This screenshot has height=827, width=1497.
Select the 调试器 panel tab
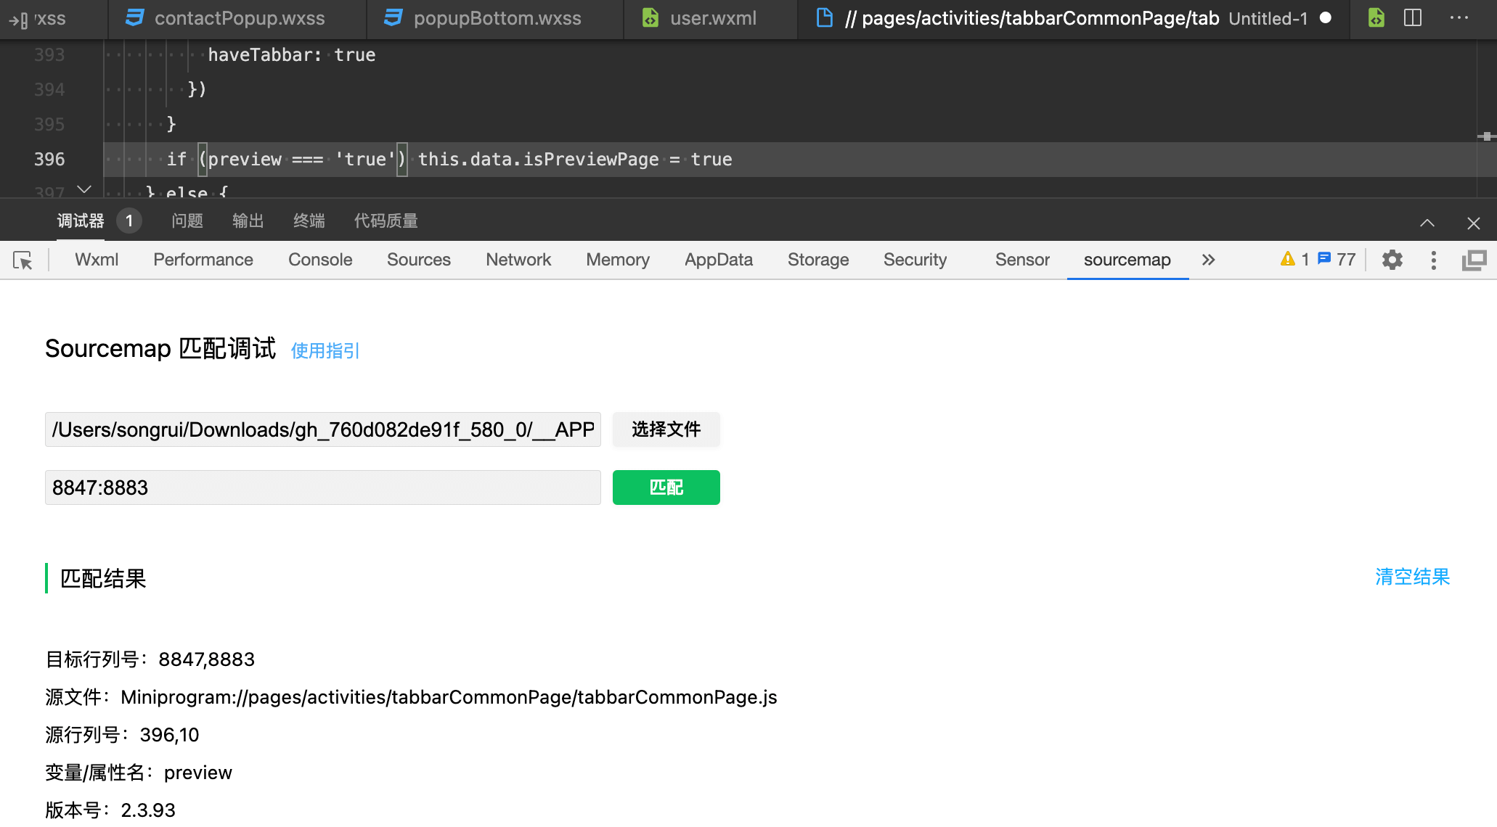[x=81, y=221]
